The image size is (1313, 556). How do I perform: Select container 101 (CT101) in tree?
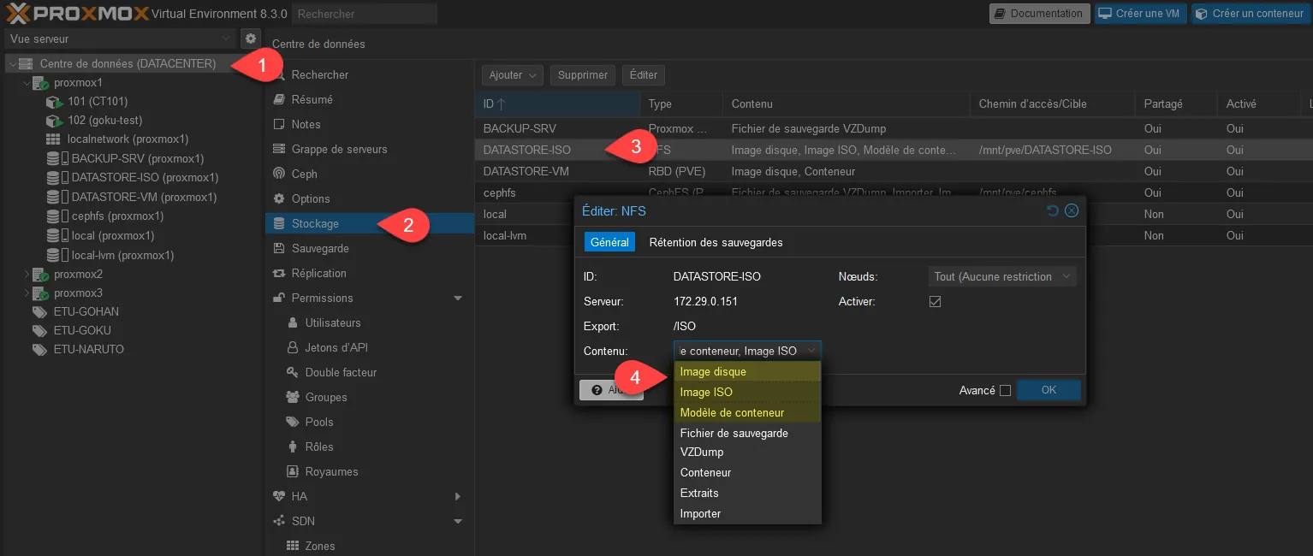click(97, 102)
